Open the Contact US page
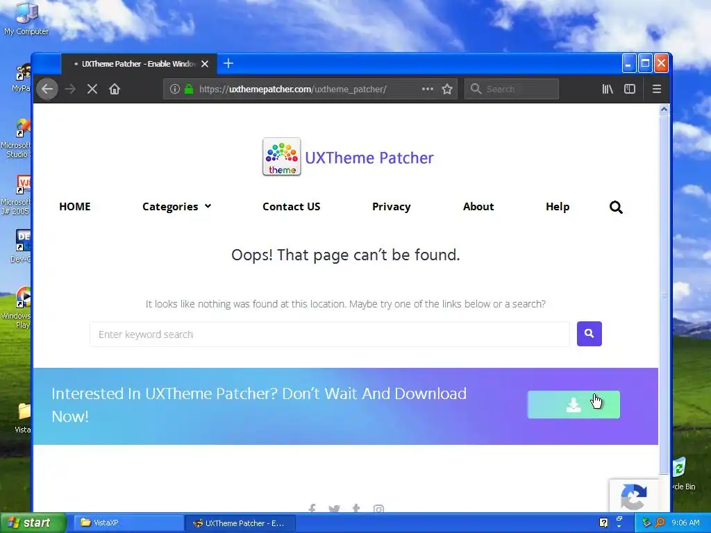711x533 pixels. point(291,207)
